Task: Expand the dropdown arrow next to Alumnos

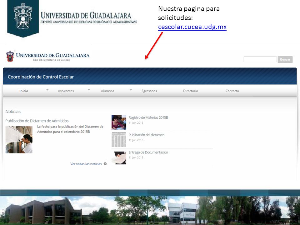Action: pyautogui.click(x=131, y=90)
